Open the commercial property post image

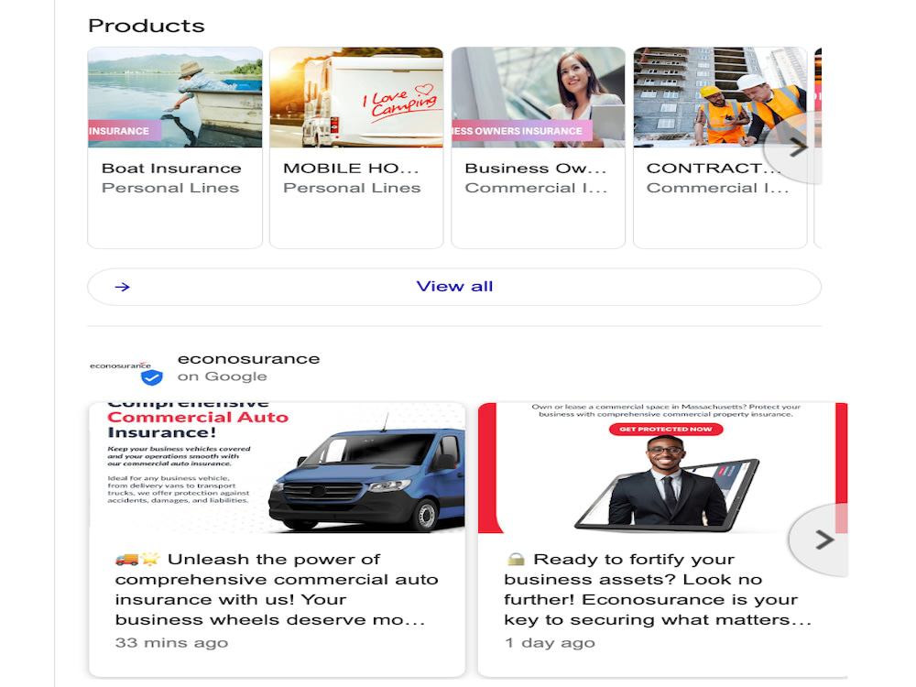(662, 467)
